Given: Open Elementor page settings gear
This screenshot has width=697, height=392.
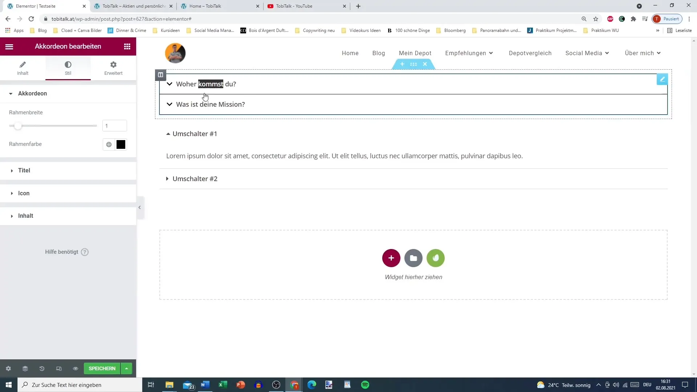Looking at the screenshot, I should [8, 369].
